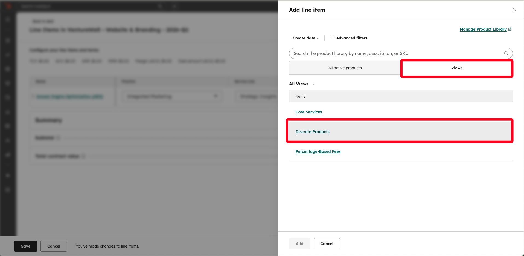Go to the All Views breadcrumb
Screen dimensions: 524x256
coord(299,84)
